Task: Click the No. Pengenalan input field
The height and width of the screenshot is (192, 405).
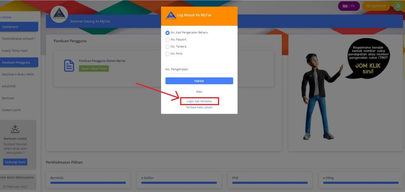Action: point(199,70)
